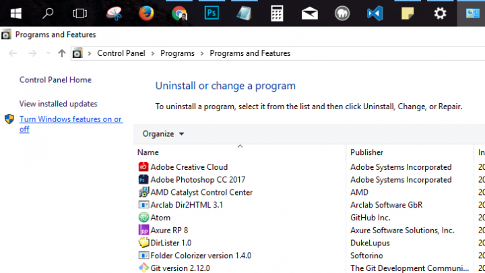Open Task View in taskbar

click(x=79, y=13)
